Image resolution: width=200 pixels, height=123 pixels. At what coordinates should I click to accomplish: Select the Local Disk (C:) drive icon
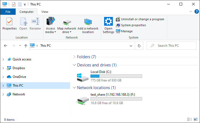tap(82, 77)
